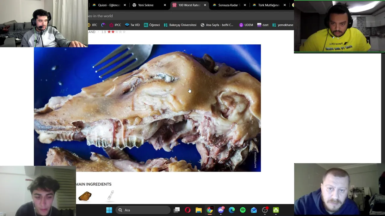The image size is (385, 216).
Task: Launch Opera from the taskbar
Action: [x=188, y=210]
